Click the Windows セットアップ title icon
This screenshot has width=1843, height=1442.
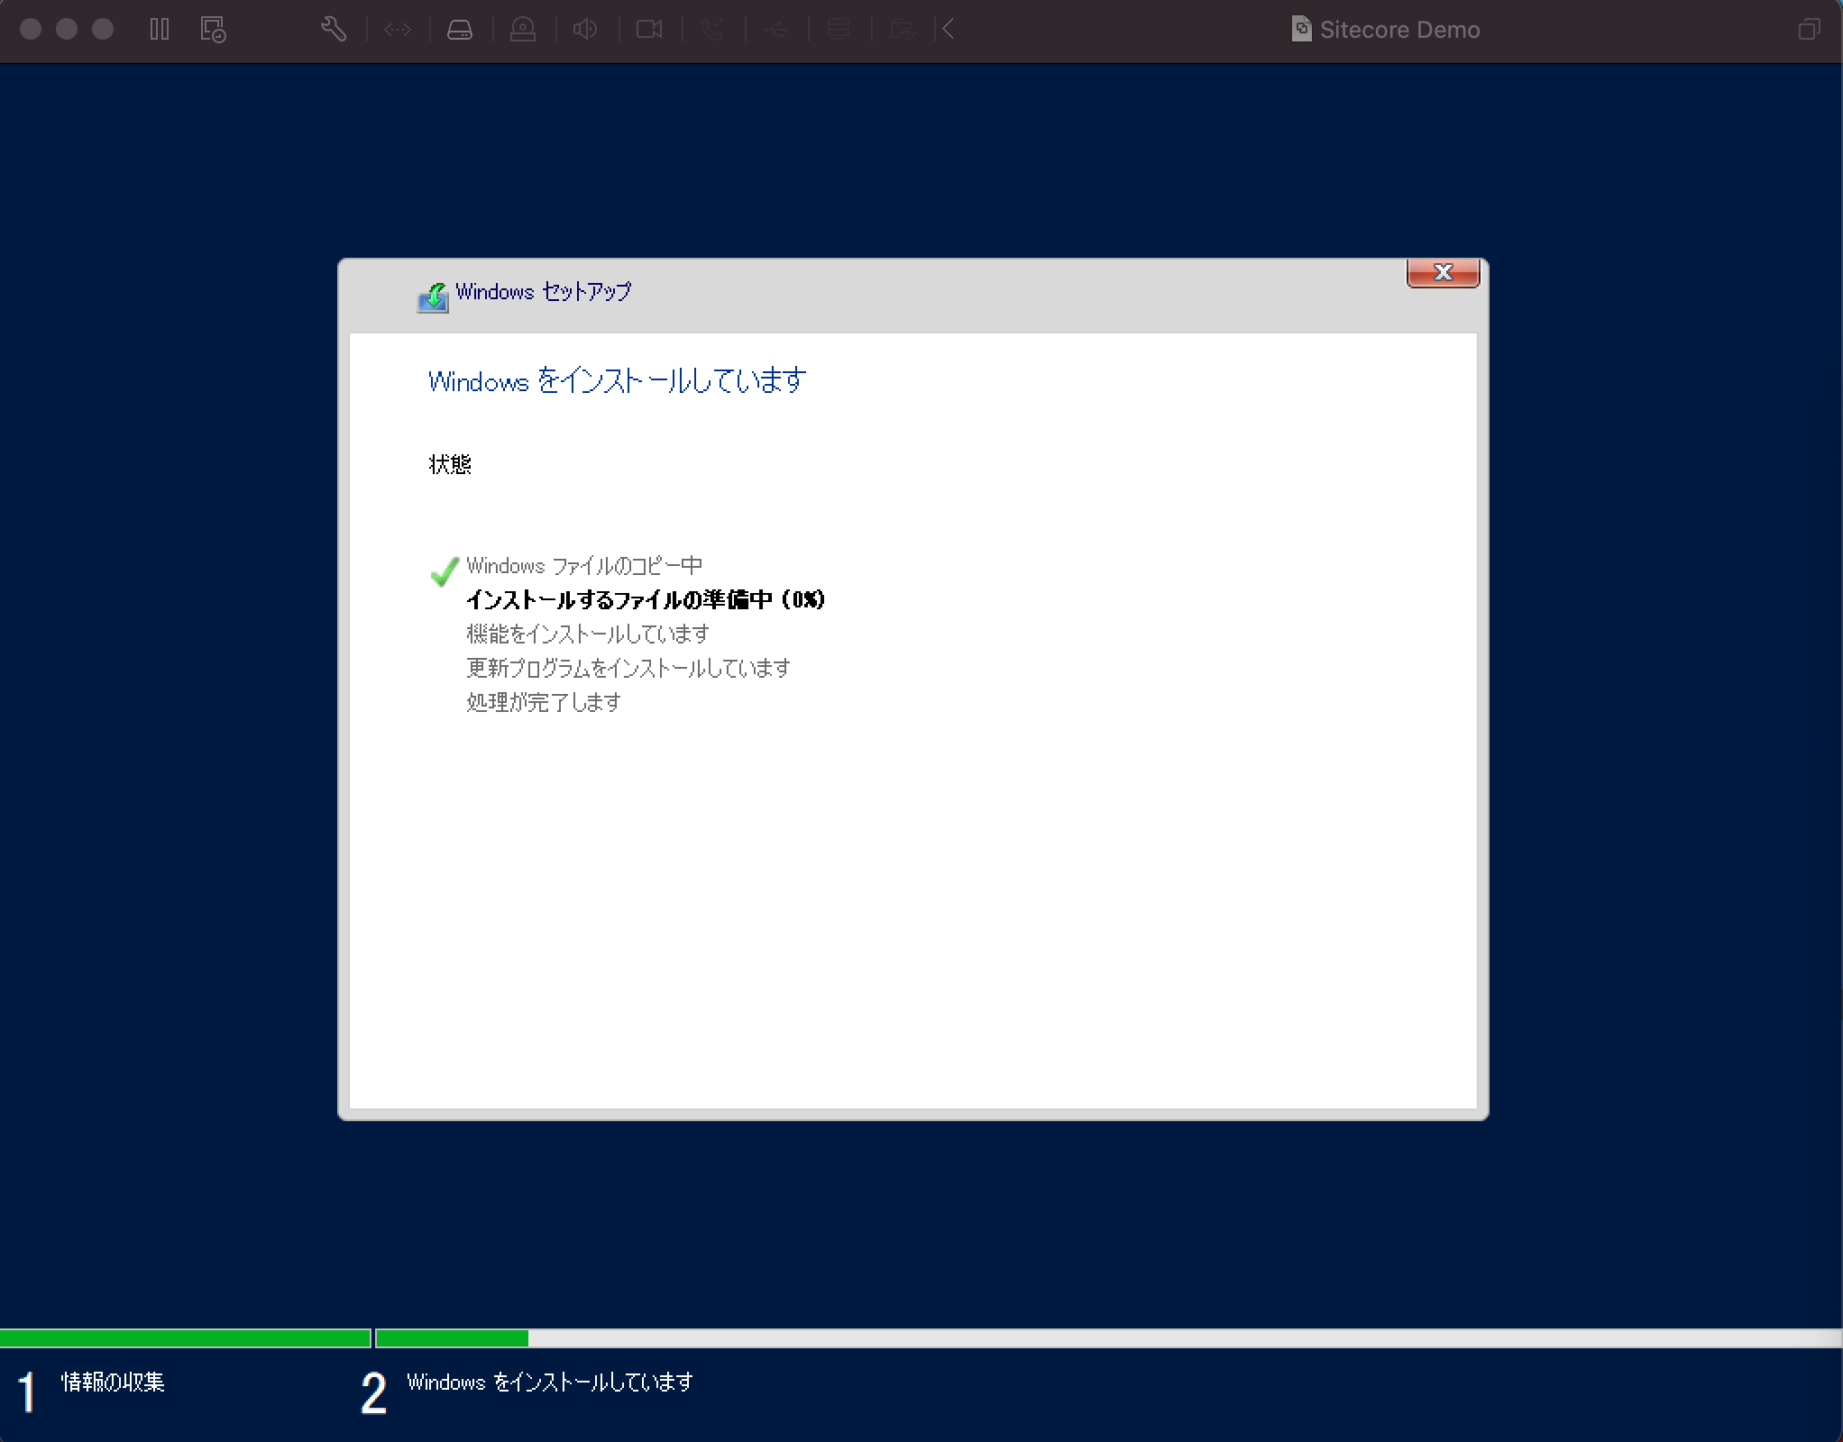point(433,297)
